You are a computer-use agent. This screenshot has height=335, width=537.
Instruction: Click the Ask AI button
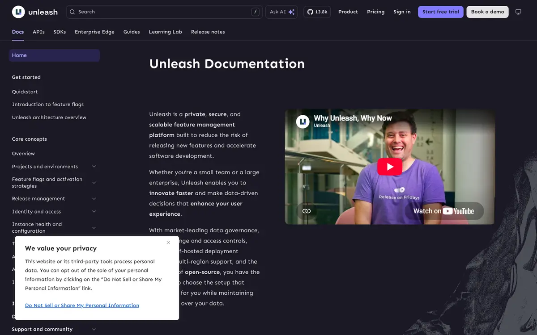point(281,12)
